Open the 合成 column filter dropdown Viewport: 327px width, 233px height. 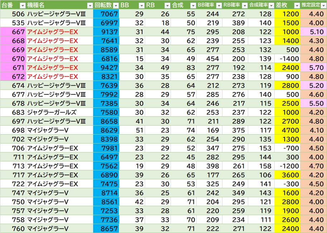coord(193,5)
